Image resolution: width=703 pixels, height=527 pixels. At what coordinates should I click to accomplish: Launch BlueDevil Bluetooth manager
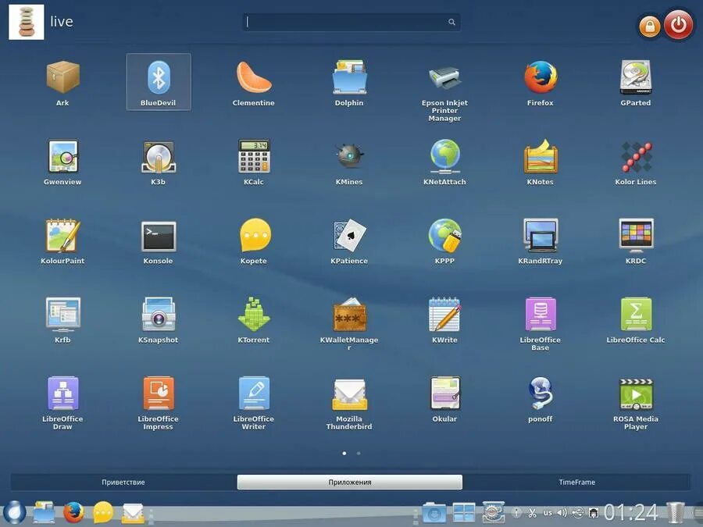[159, 82]
